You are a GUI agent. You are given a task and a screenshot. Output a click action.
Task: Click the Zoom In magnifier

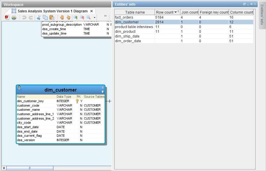click(76, 17)
